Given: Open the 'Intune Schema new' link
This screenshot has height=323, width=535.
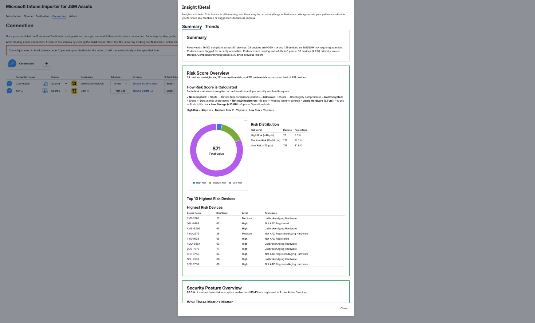Looking at the screenshot, I should 145,83.
